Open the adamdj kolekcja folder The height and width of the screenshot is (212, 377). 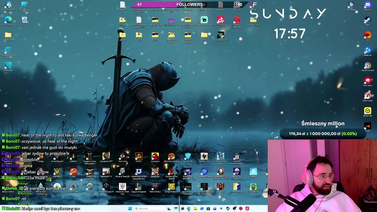(x=155, y=21)
